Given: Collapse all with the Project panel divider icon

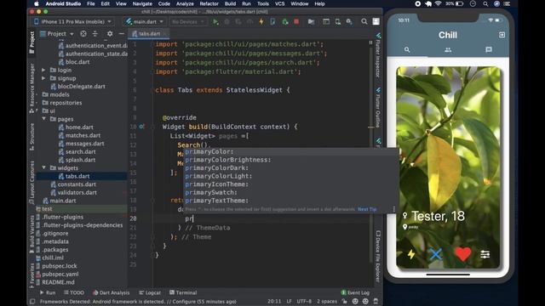Looking at the screenshot, I should [x=95, y=34].
